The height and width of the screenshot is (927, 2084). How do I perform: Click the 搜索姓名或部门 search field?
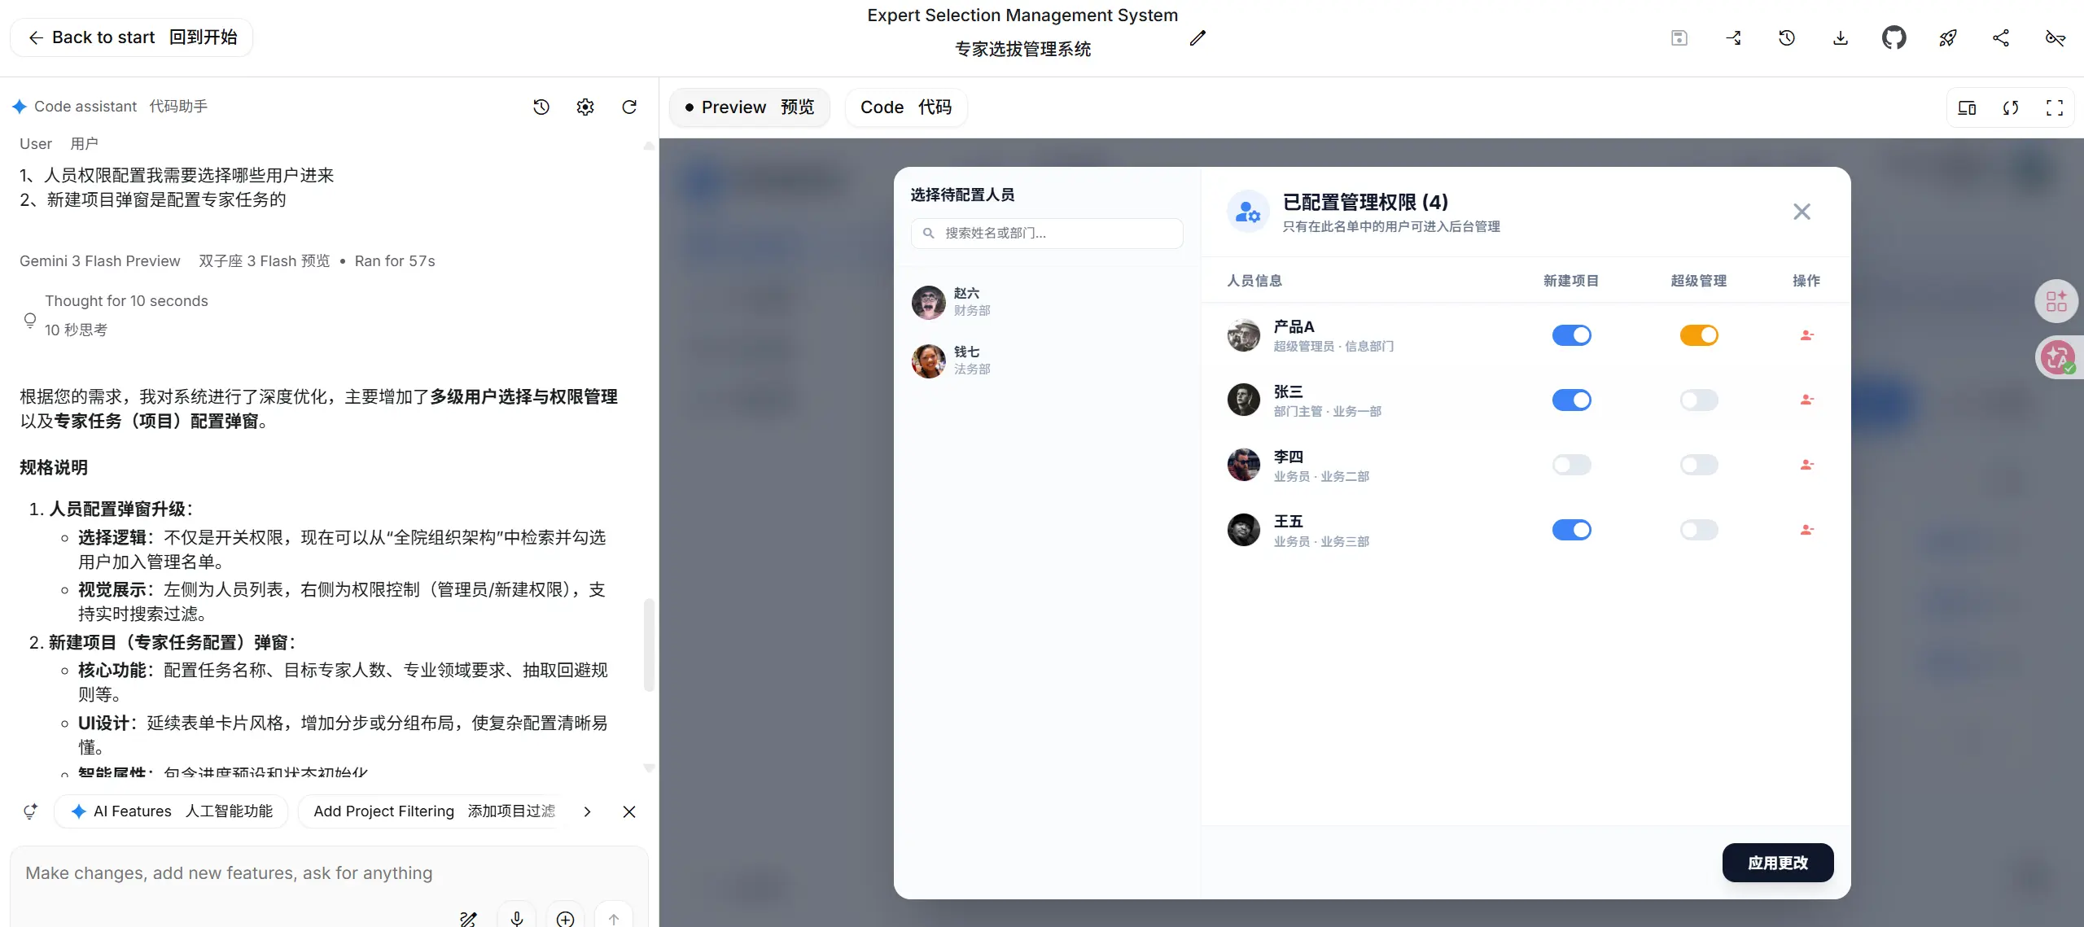[1046, 233]
